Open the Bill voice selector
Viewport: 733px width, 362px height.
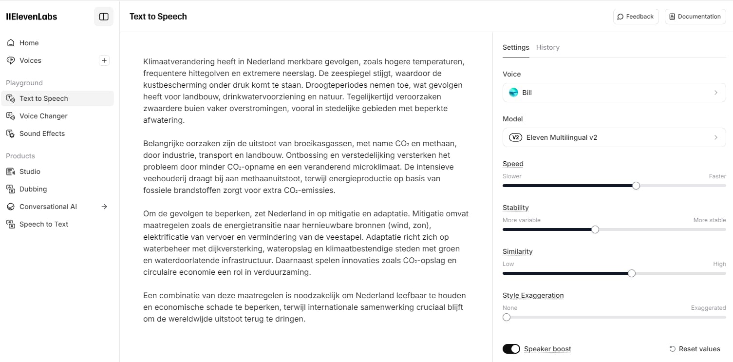coord(614,93)
